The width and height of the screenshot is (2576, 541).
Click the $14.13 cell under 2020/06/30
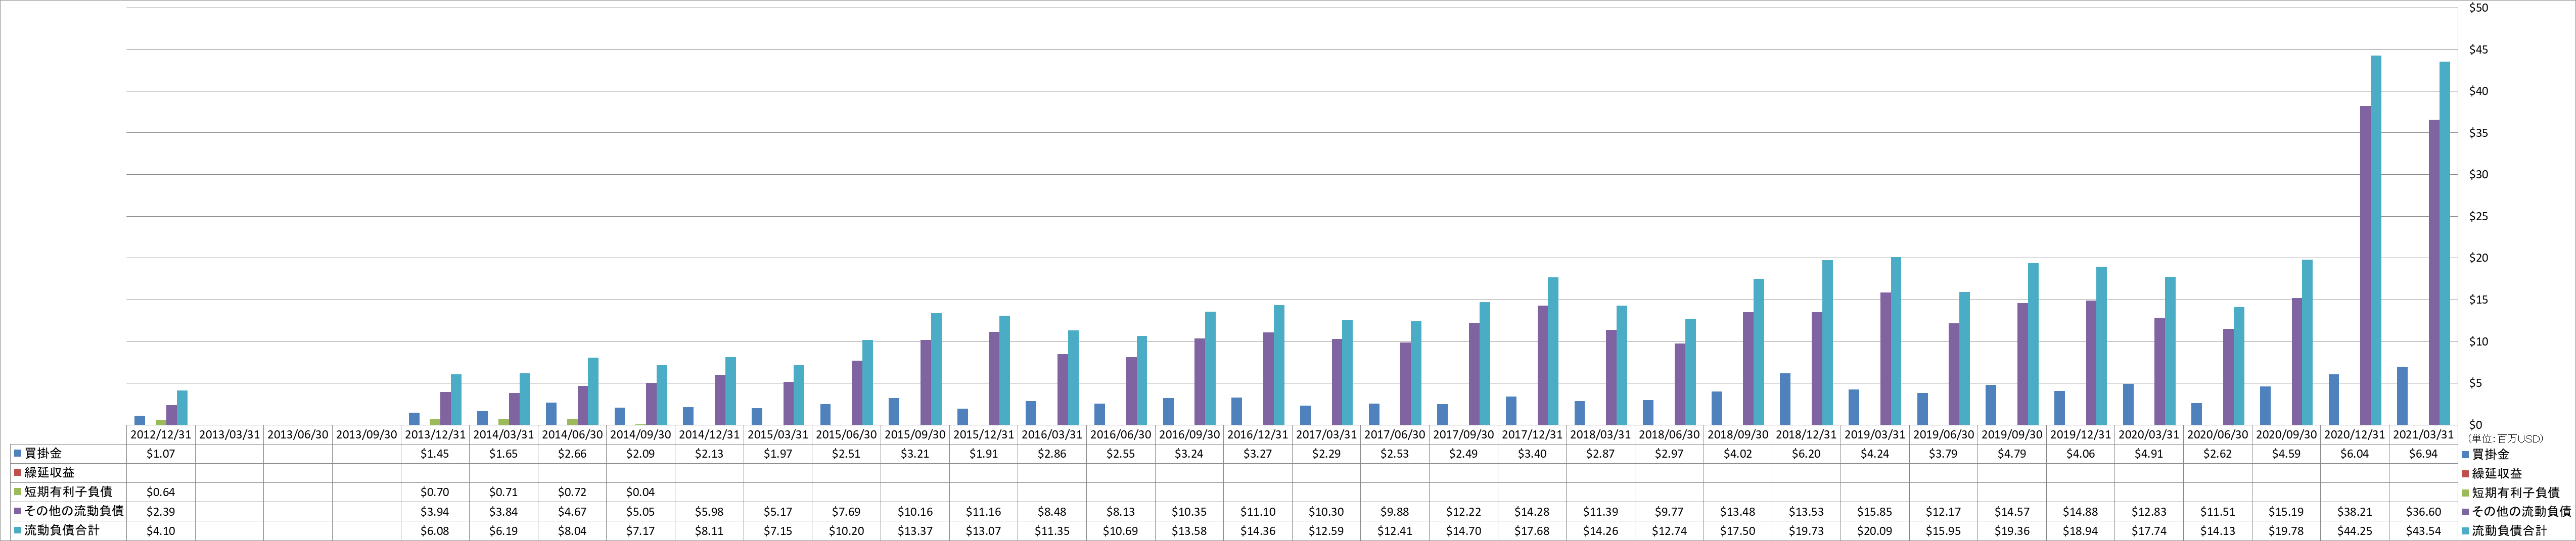(2218, 531)
